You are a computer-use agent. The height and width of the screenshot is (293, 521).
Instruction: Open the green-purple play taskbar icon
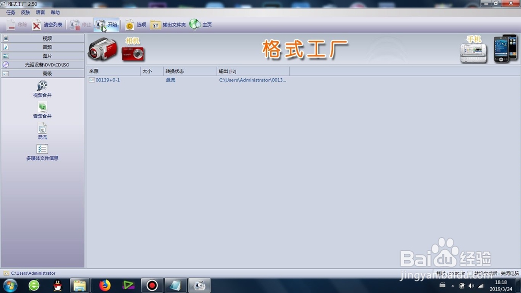point(128,285)
